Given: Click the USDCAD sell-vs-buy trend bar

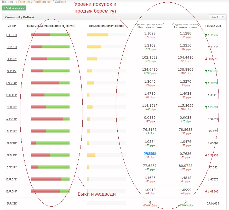Looking at the screenshot, I should click(x=50, y=83).
